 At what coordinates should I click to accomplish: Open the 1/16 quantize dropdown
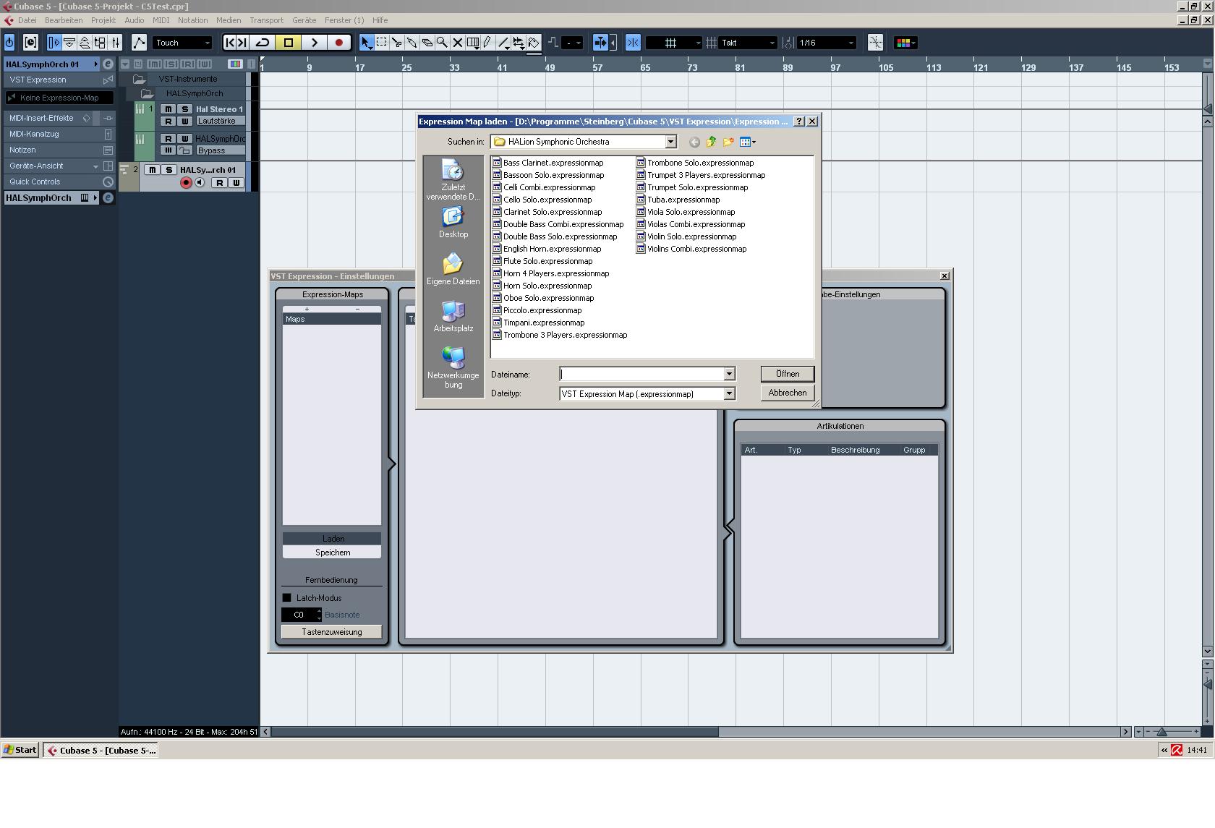[826, 43]
